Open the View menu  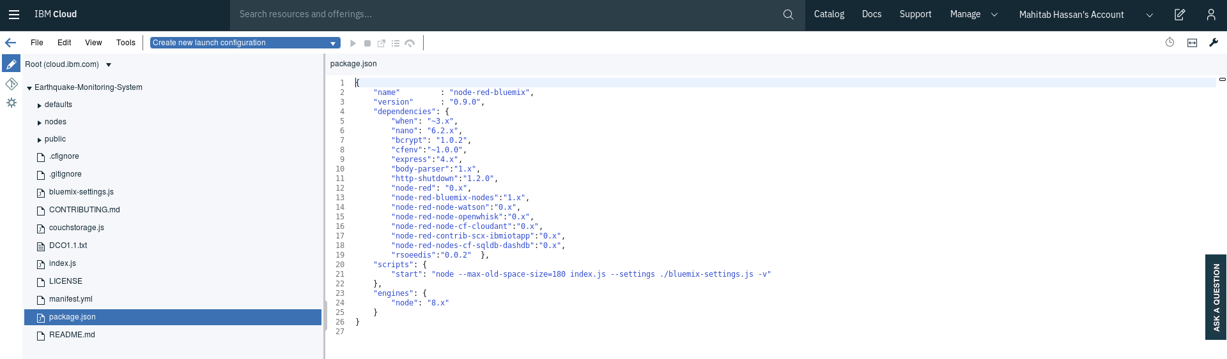click(93, 43)
